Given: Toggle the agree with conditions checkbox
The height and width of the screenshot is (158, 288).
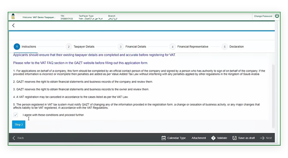Looking at the screenshot, I should [x=16, y=115].
